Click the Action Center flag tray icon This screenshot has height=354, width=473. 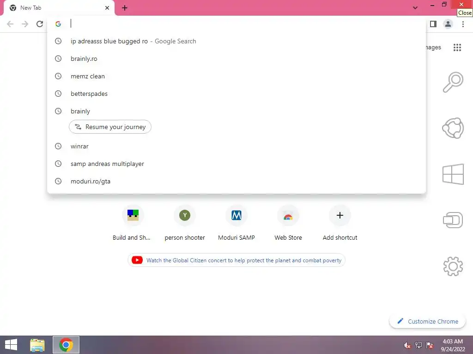430,345
